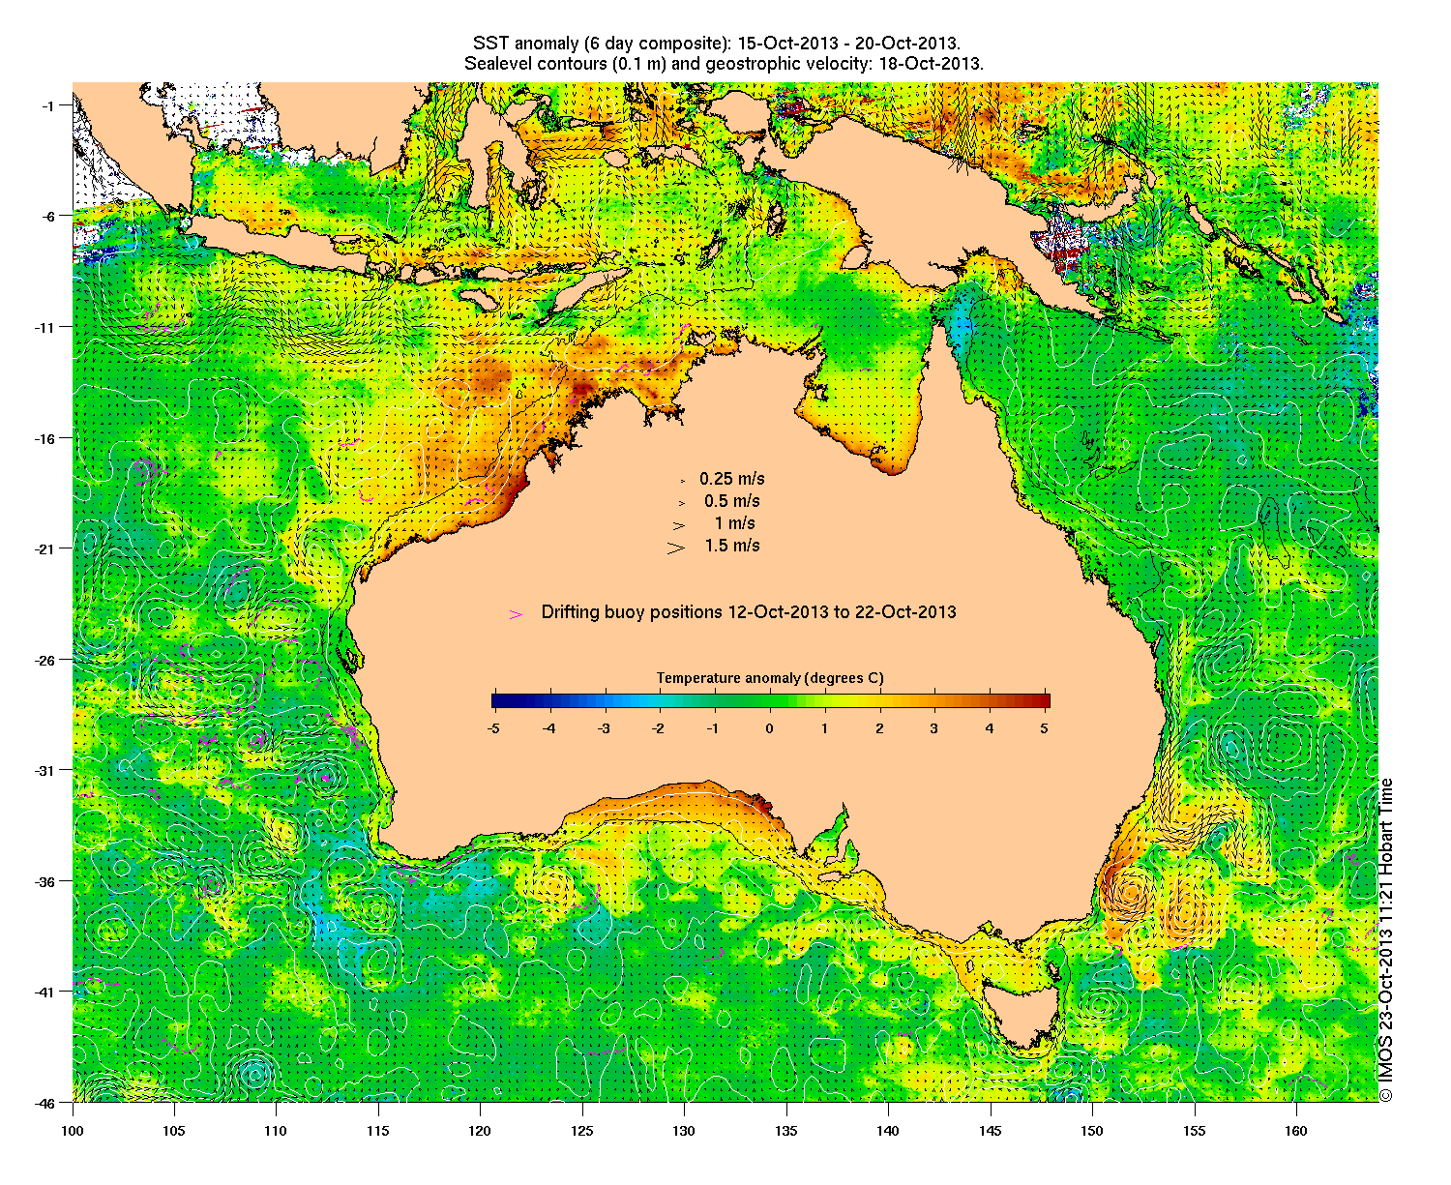This screenshot has height=1185, width=1451.
Task: Click the '1.5 m/s' legend label
Action: coord(732,546)
